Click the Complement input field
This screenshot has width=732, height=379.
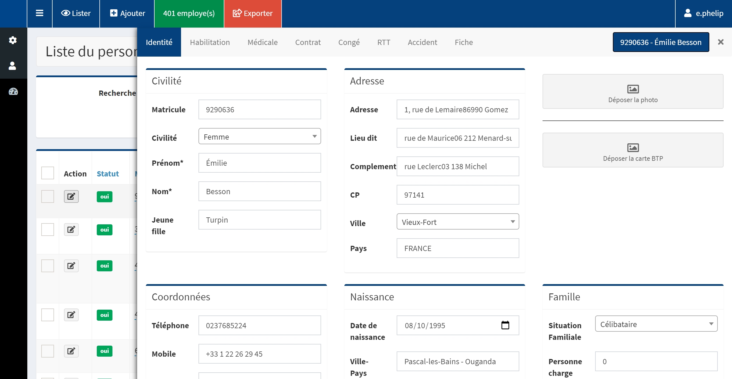[458, 166]
